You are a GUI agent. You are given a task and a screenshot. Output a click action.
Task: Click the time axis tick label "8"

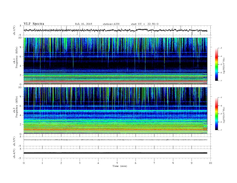[x=173, y=163]
